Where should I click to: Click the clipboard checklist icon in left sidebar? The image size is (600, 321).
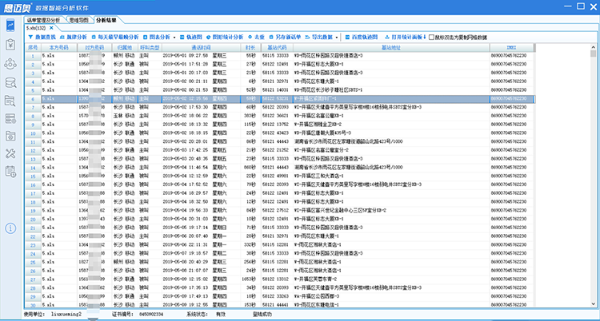click(x=10, y=45)
